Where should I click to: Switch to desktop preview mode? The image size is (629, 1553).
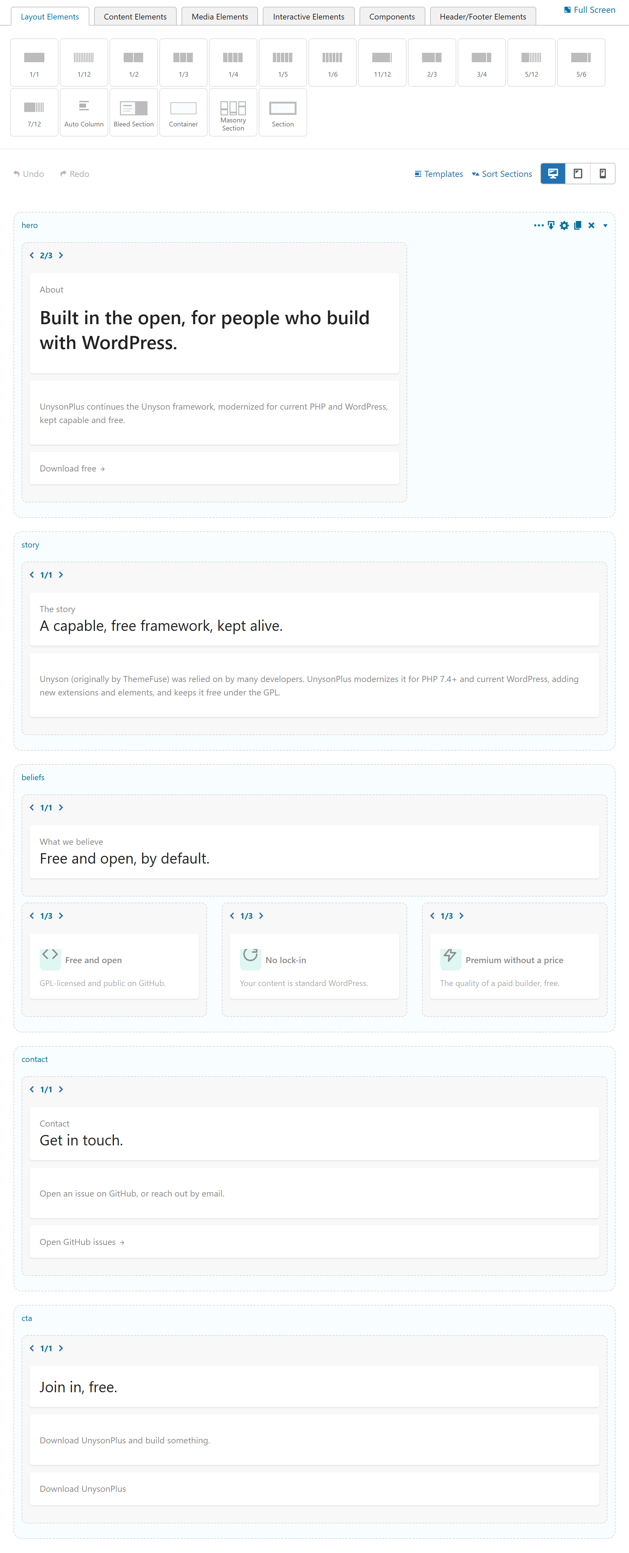pyautogui.click(x=553, y=174)
